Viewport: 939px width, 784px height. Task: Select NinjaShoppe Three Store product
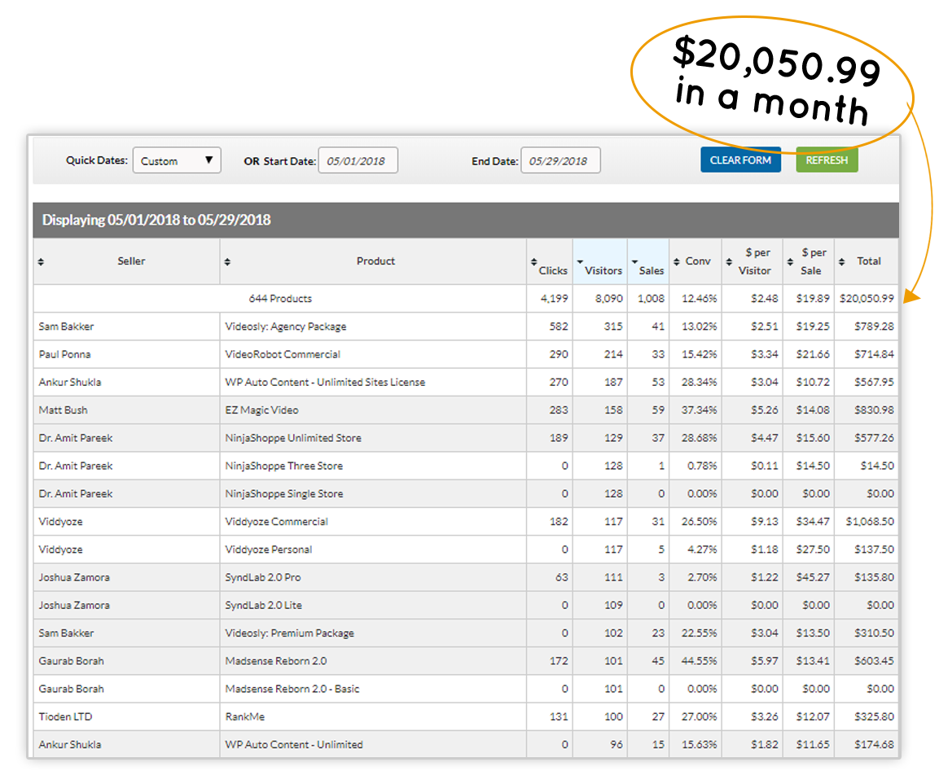coord(373,466)
